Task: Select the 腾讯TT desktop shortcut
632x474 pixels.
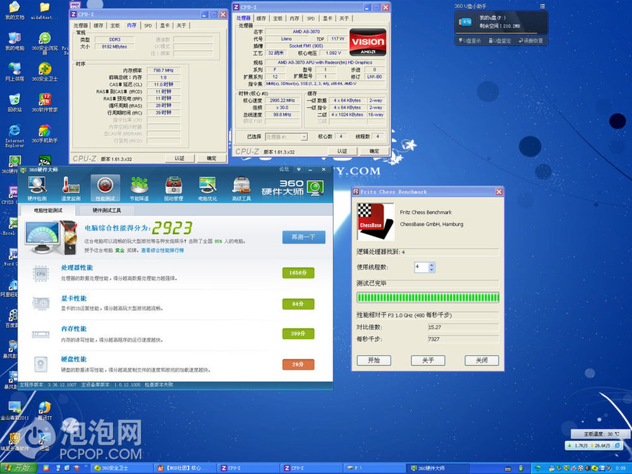Action: (45, 410)
